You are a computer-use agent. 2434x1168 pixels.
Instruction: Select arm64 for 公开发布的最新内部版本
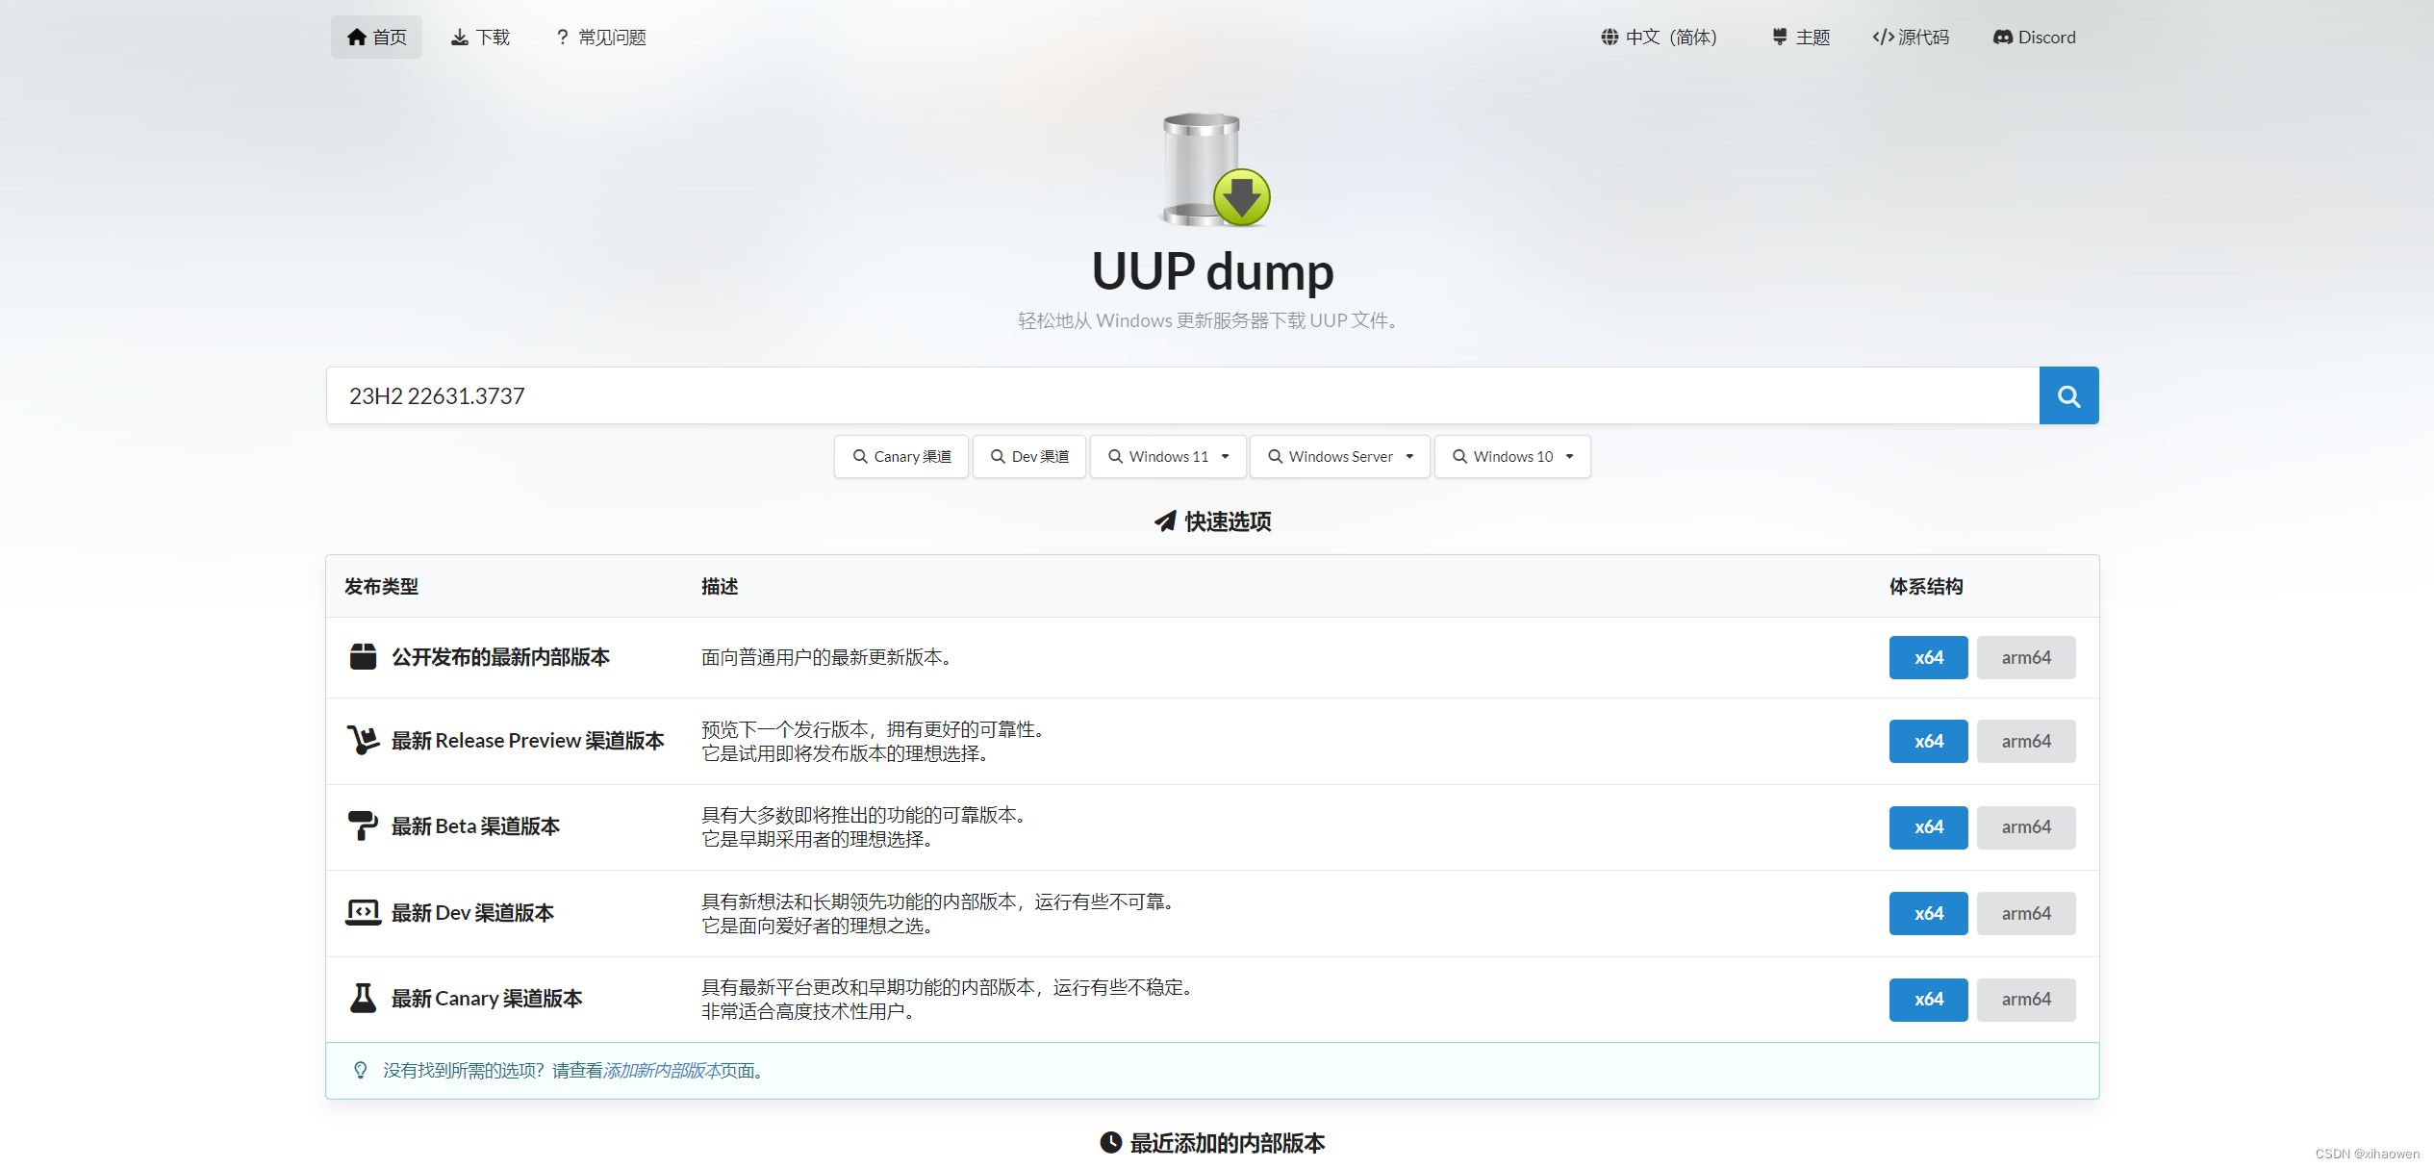click(2026, 657)
